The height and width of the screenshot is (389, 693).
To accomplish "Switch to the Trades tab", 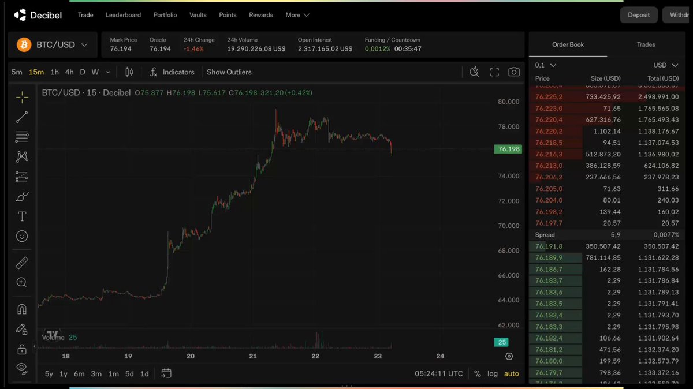I will tap(646, 44).
